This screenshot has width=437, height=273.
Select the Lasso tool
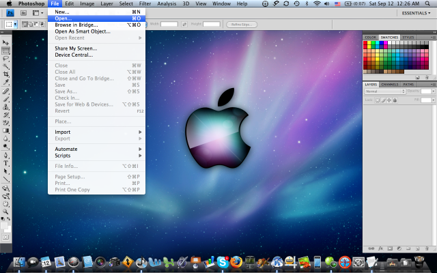pos(5,59)
